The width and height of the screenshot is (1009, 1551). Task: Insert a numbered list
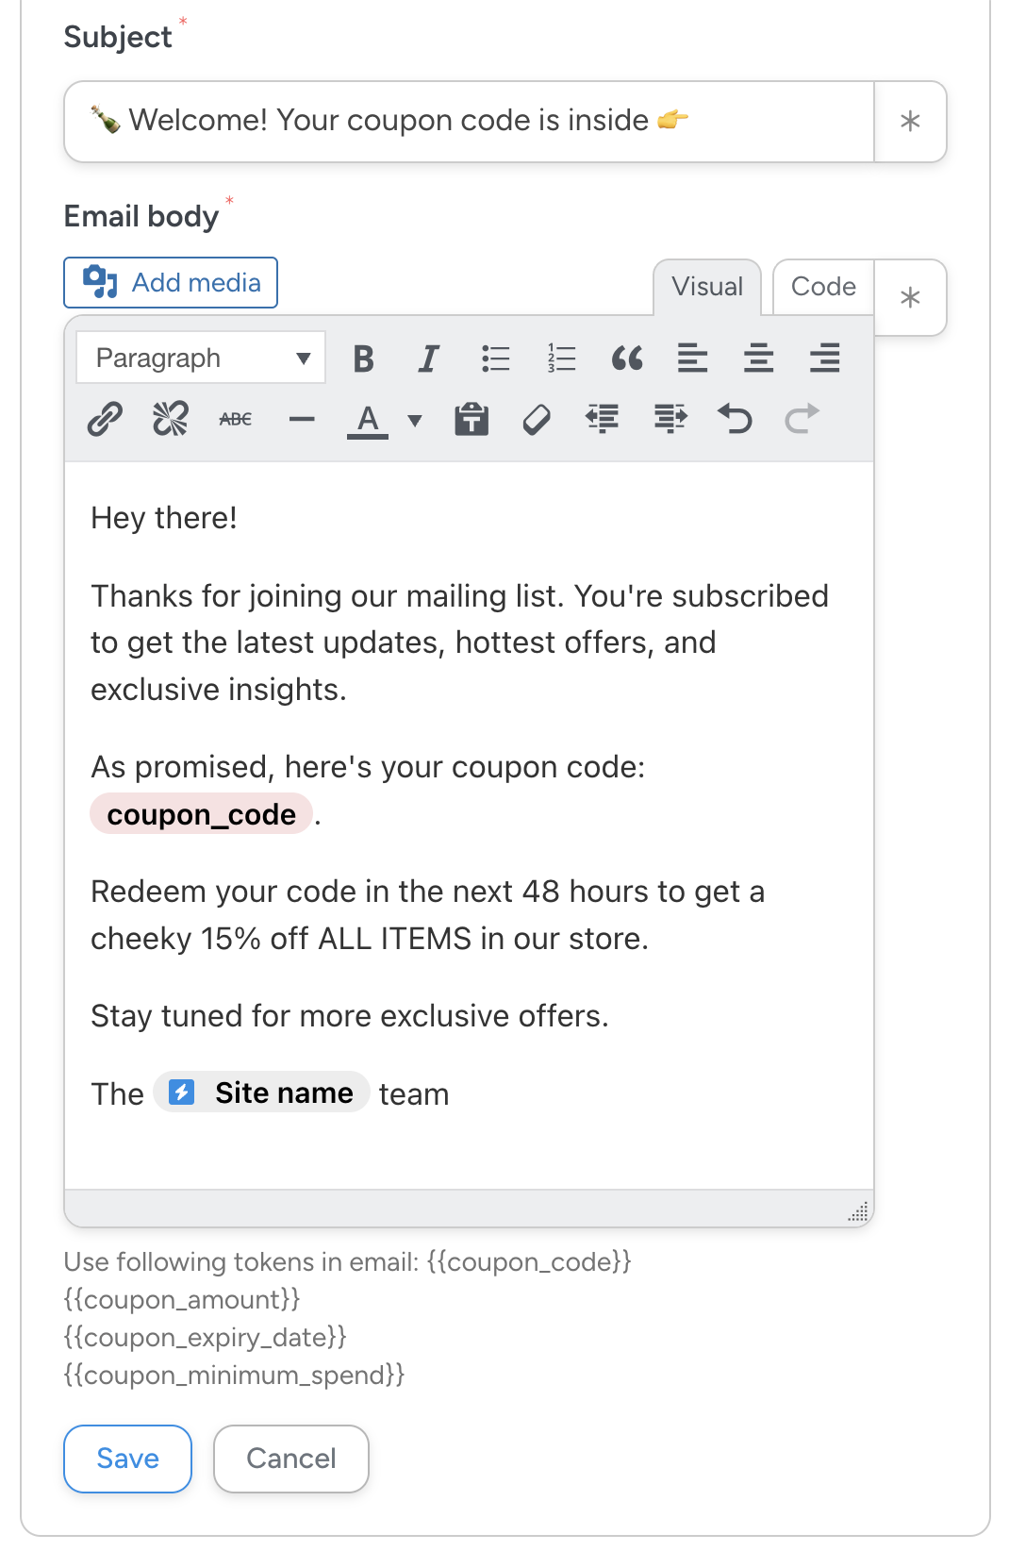pyautogui.click(x=561, y=359)
